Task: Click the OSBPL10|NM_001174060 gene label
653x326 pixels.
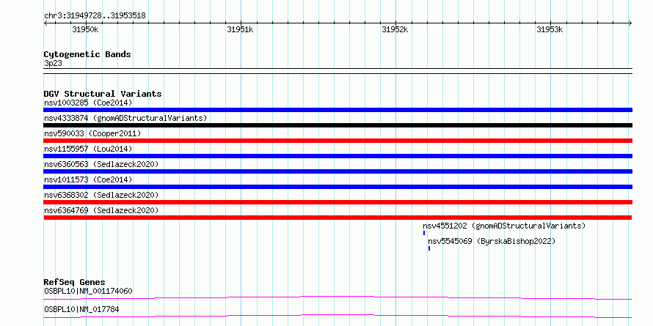Action: tap(88, 291)
